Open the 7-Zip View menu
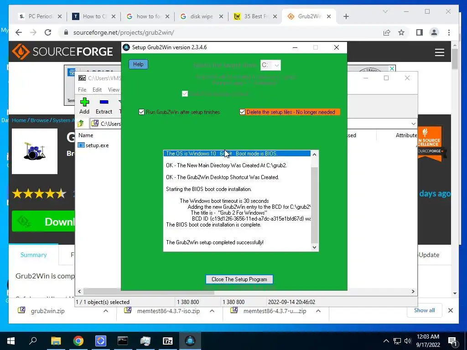This screenshot has height=350, width=467. [x=114, y=90]
